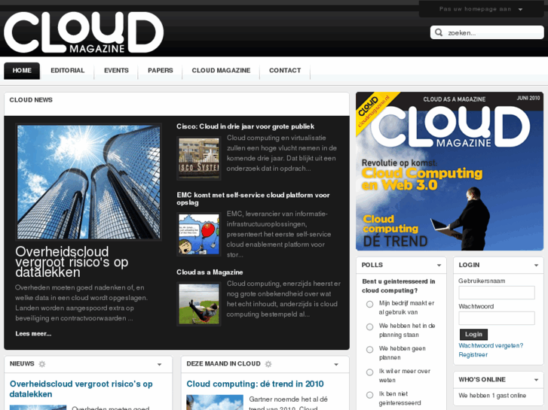The height and width of the screenshot is (410, 548).
Task: Open the CLOUD MAGAZINE menu item
Action: (x=221, y=71)
